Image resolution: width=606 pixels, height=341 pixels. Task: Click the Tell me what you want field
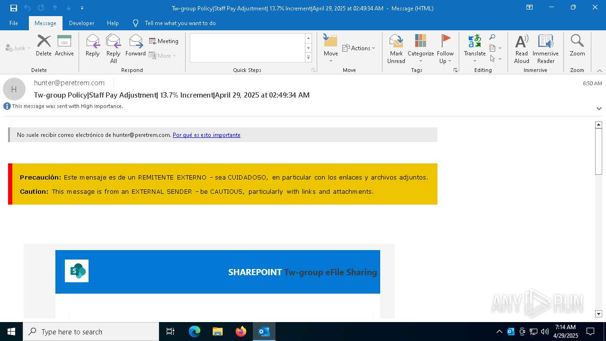[x=180, y=23]
